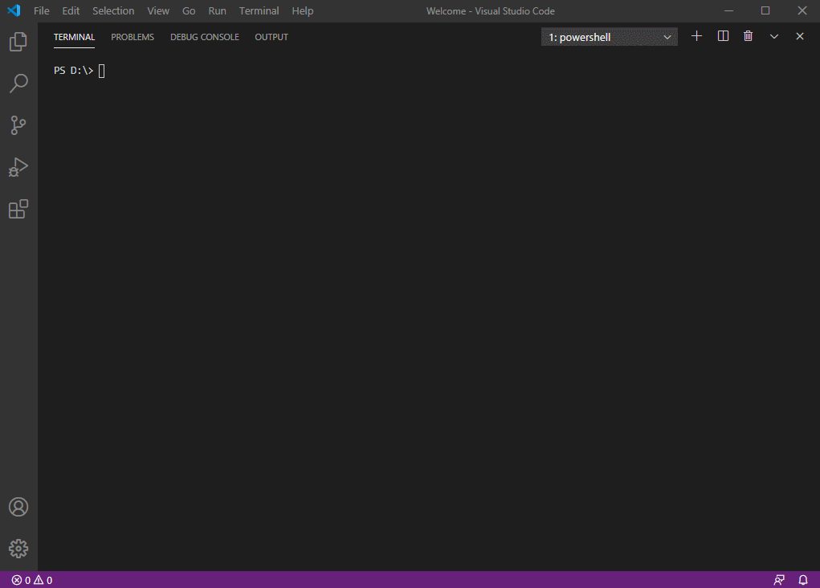
Task: Show errors and warnings count in status bar
Action: point(32,580)
